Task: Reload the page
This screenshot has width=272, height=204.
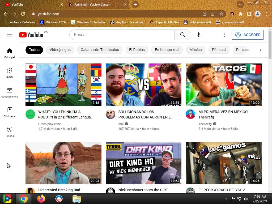Action: click(x=23, y=14)
